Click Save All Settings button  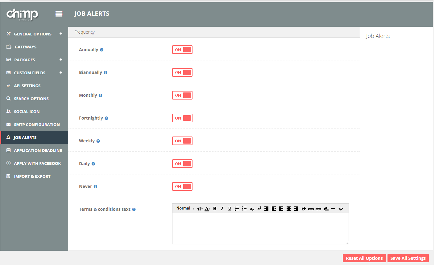(x=408, y=258)
